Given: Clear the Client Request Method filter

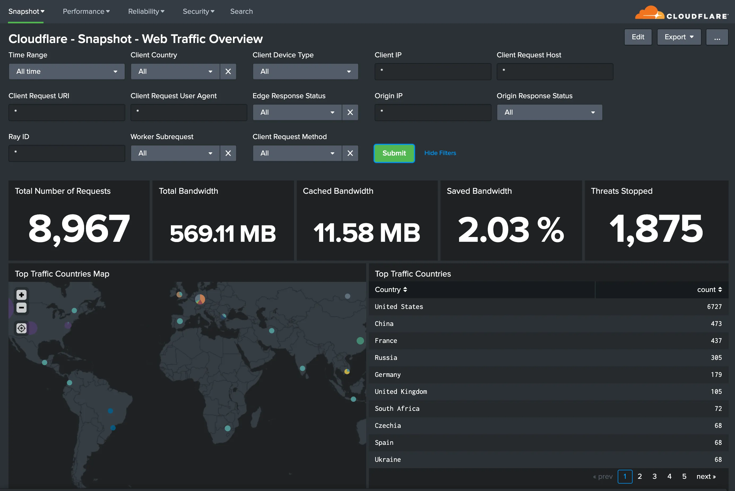Looking at the screenshot, I should [350, 153].
